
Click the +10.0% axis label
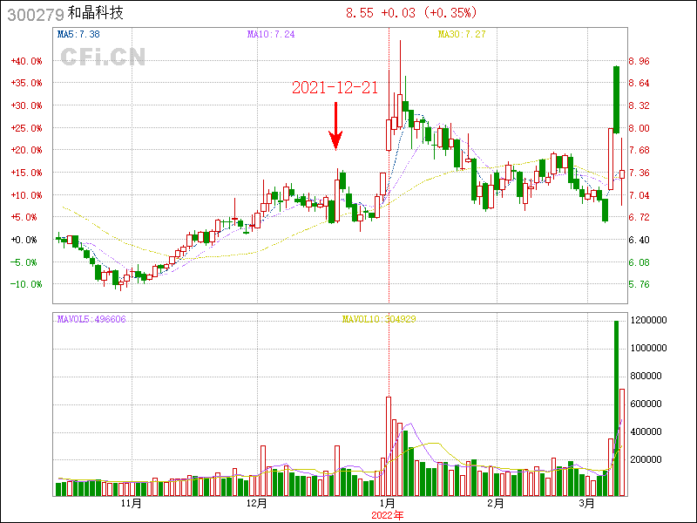(27, 195)
